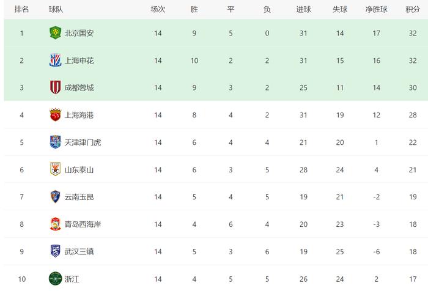
Task: Click the Beijing Guoan team logo
Action: (55, 33)
